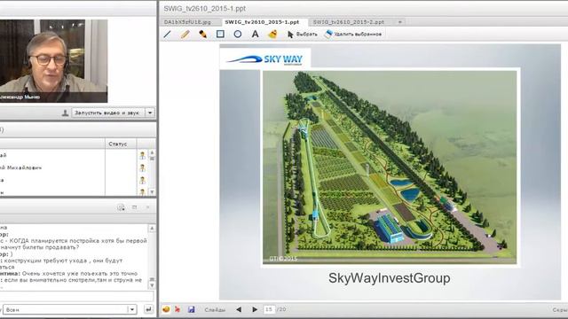Select the text A tool
Viewport: 568px width, 319px height.
pyautogui.click(x=255, y=34)
